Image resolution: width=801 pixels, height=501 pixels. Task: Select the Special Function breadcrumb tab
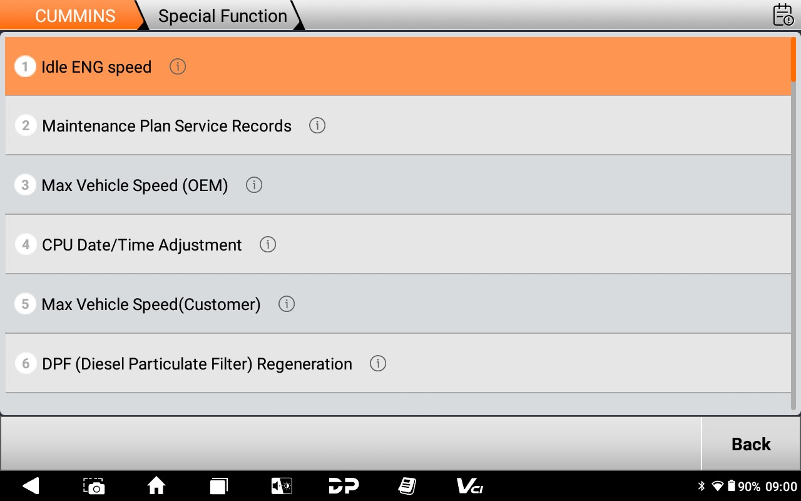pos(222,16)
